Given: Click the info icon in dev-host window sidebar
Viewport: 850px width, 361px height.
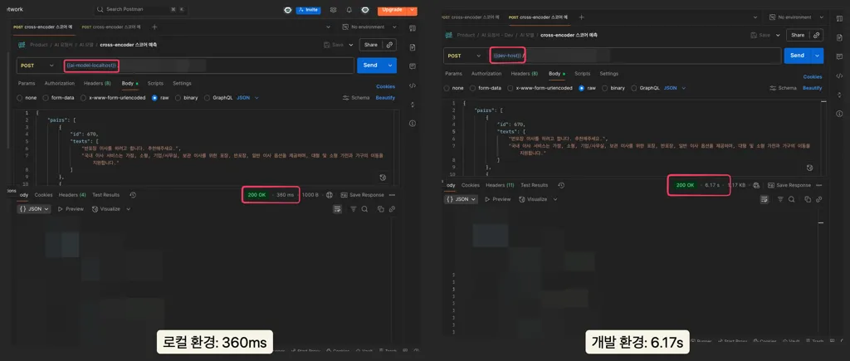Looking at the screenshot, I should tap(839, 114).
